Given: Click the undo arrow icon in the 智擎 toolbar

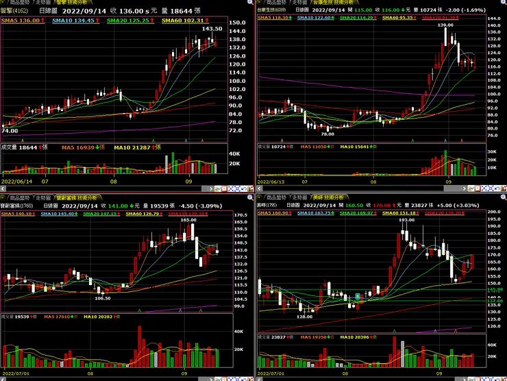Looking at the screenshot, I should (243, 188).
